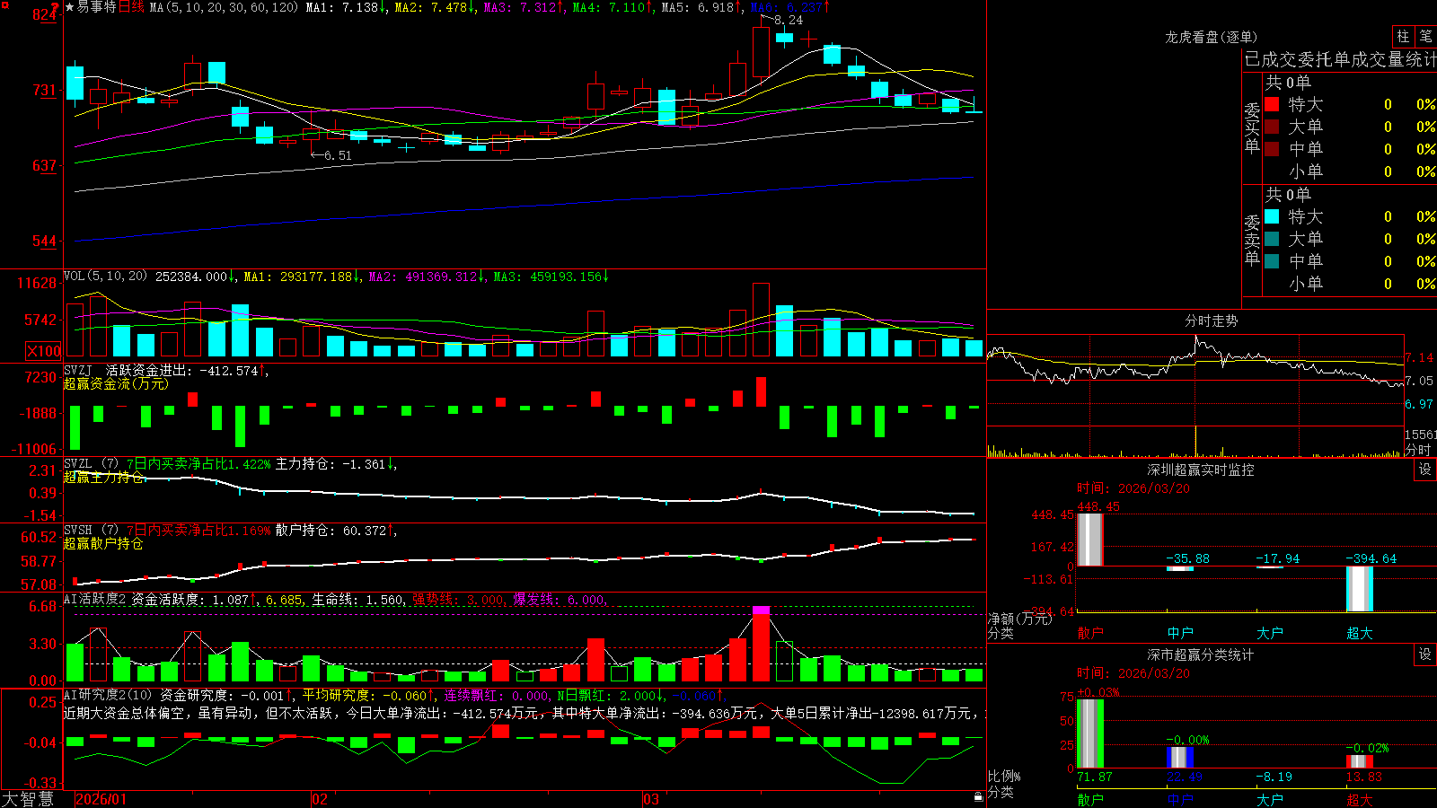This screenshot has height=808, width=1437.
Task: Click the 深市超赢分类统计 panel title
Action: click(1201, 654)
